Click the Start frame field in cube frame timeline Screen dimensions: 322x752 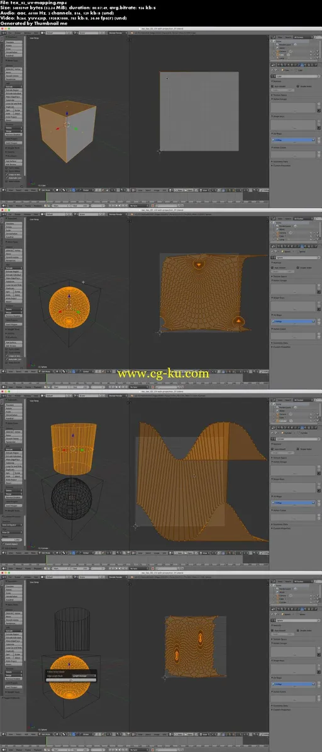point(61,205)
